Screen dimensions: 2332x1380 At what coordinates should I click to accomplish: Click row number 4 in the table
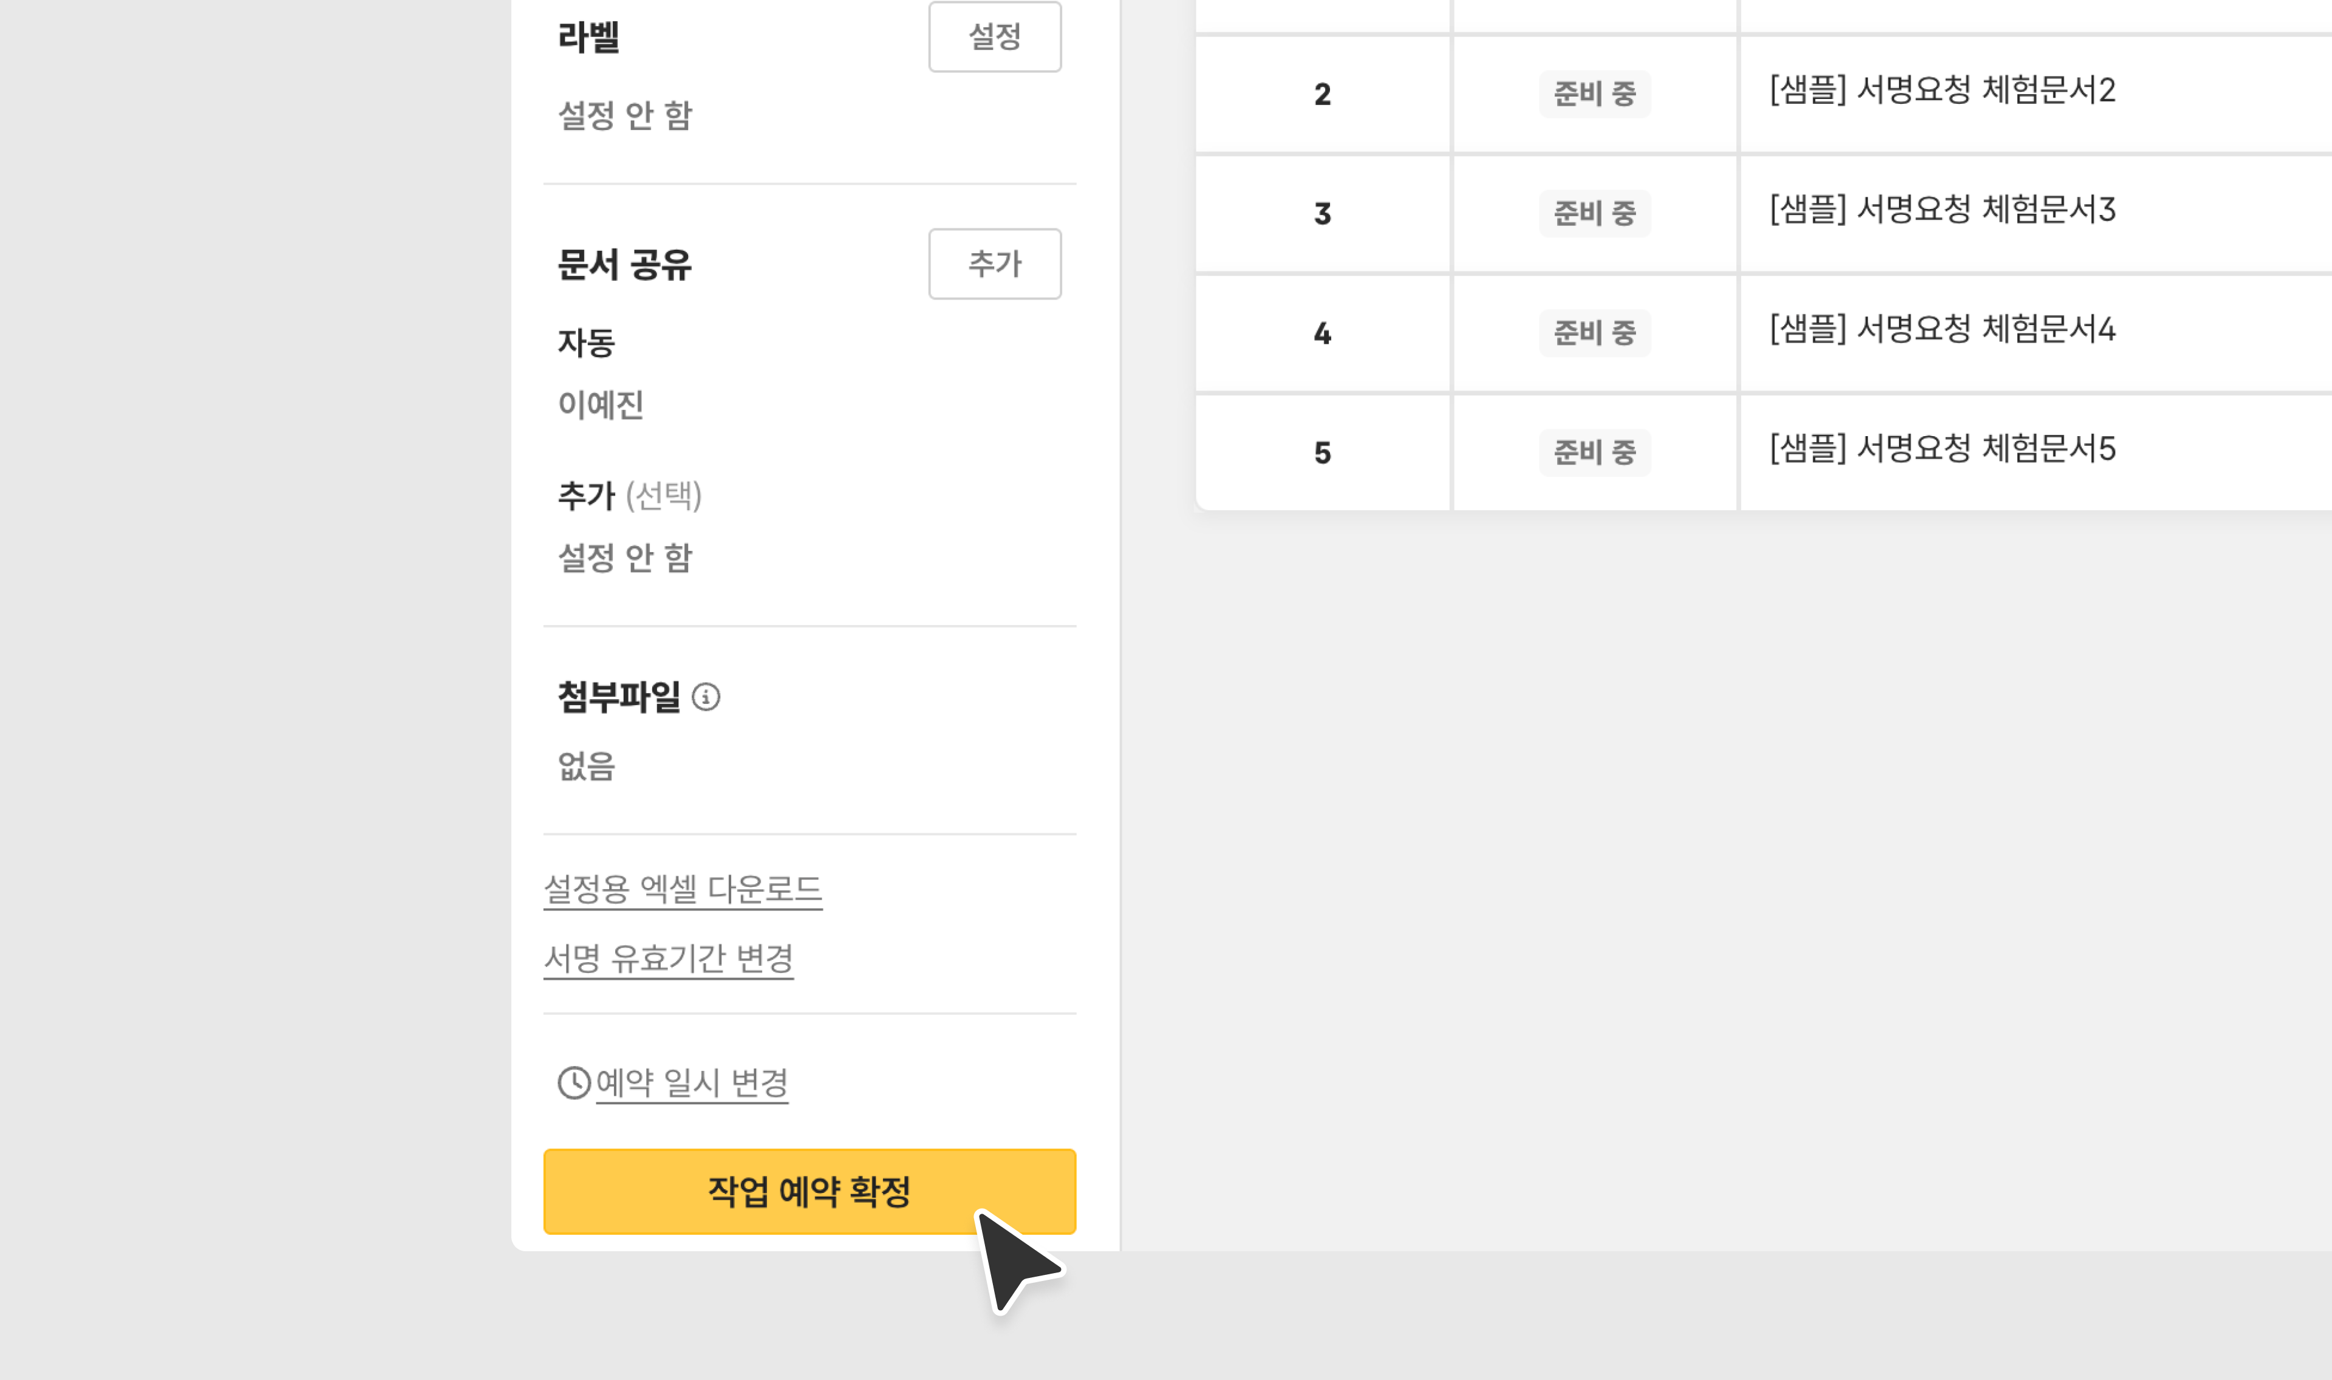(x=1321, y=333)
